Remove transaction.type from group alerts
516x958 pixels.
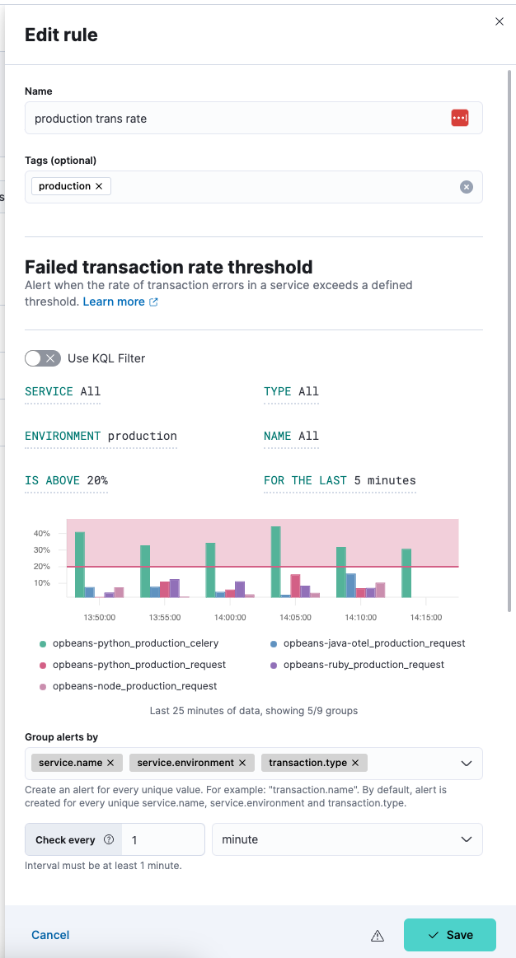pos(354,763)
